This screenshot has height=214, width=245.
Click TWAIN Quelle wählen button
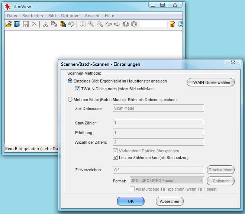pyautogui.click(x=210, y=82)
